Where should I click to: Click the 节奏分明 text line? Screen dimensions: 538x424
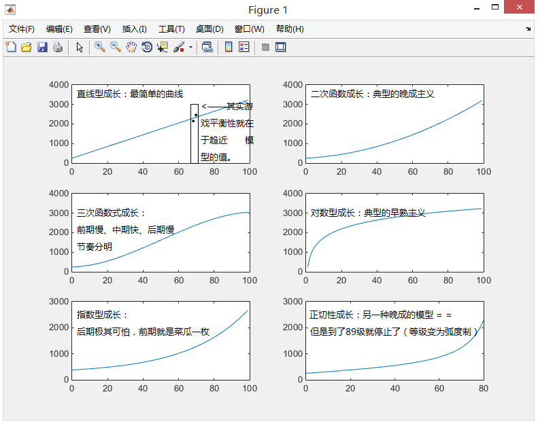(95, 247)
